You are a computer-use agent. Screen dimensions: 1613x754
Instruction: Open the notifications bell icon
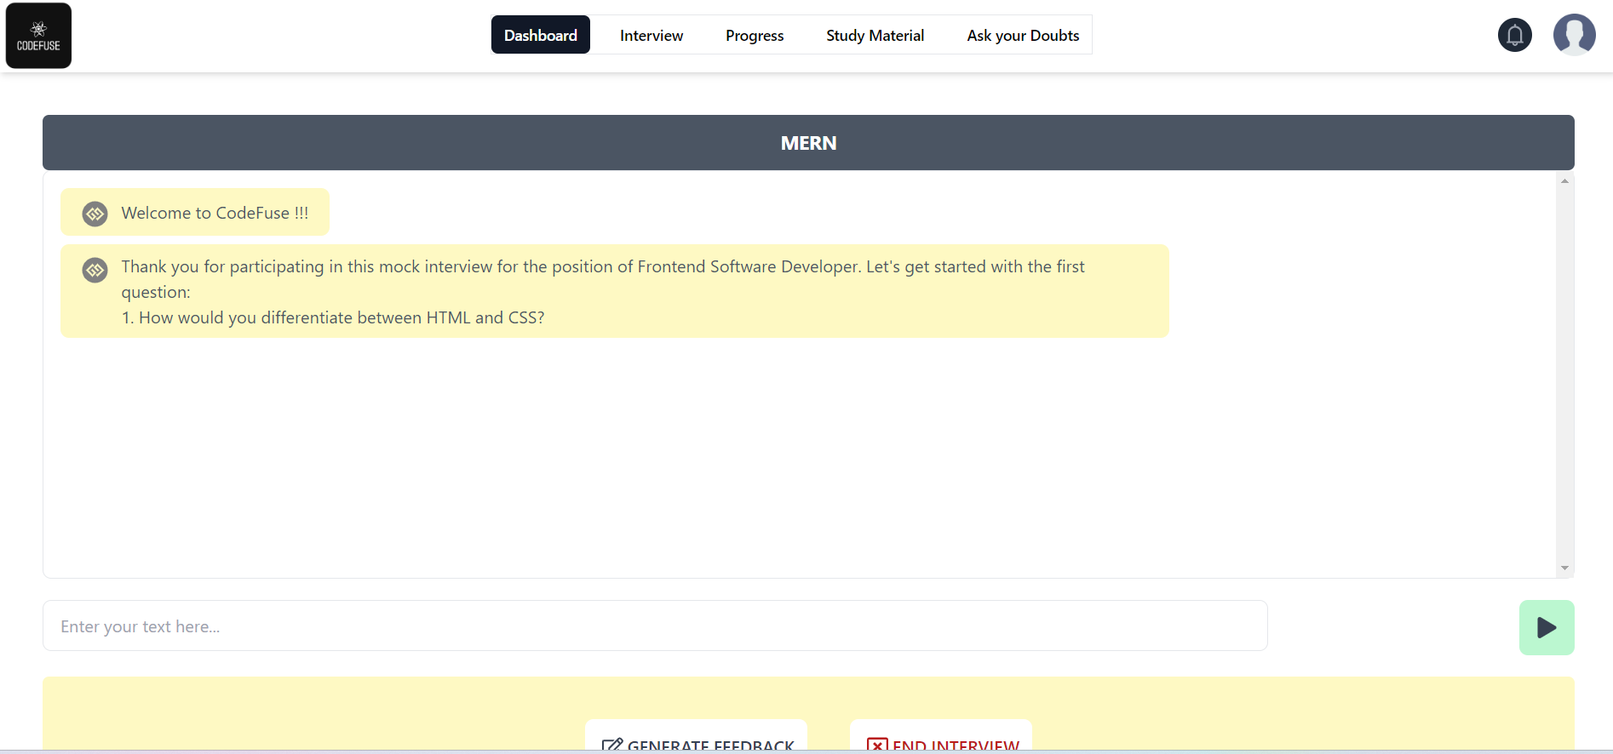pos(1514,35)
